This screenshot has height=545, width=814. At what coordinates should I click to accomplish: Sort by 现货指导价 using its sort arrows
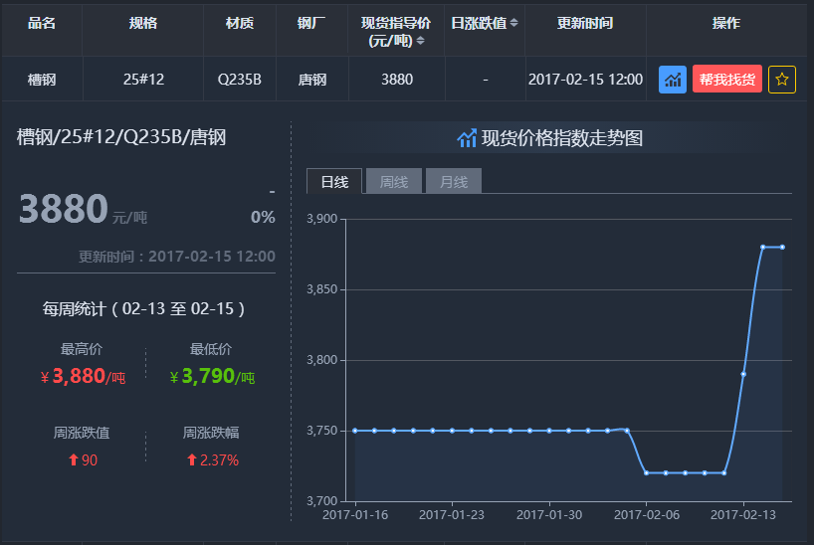click(x=421, y=41)
